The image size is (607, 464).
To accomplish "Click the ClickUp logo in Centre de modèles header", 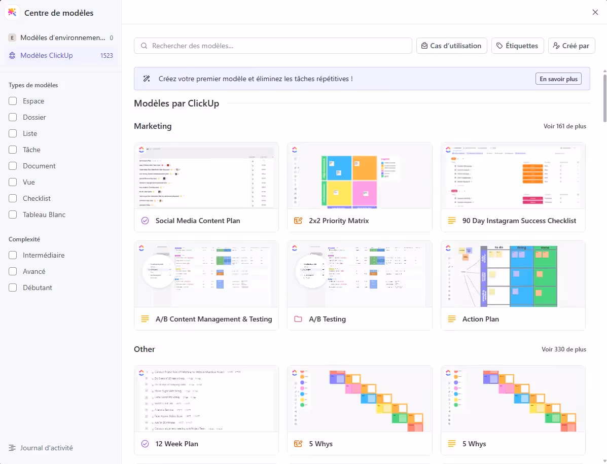I will coord(12,13).
